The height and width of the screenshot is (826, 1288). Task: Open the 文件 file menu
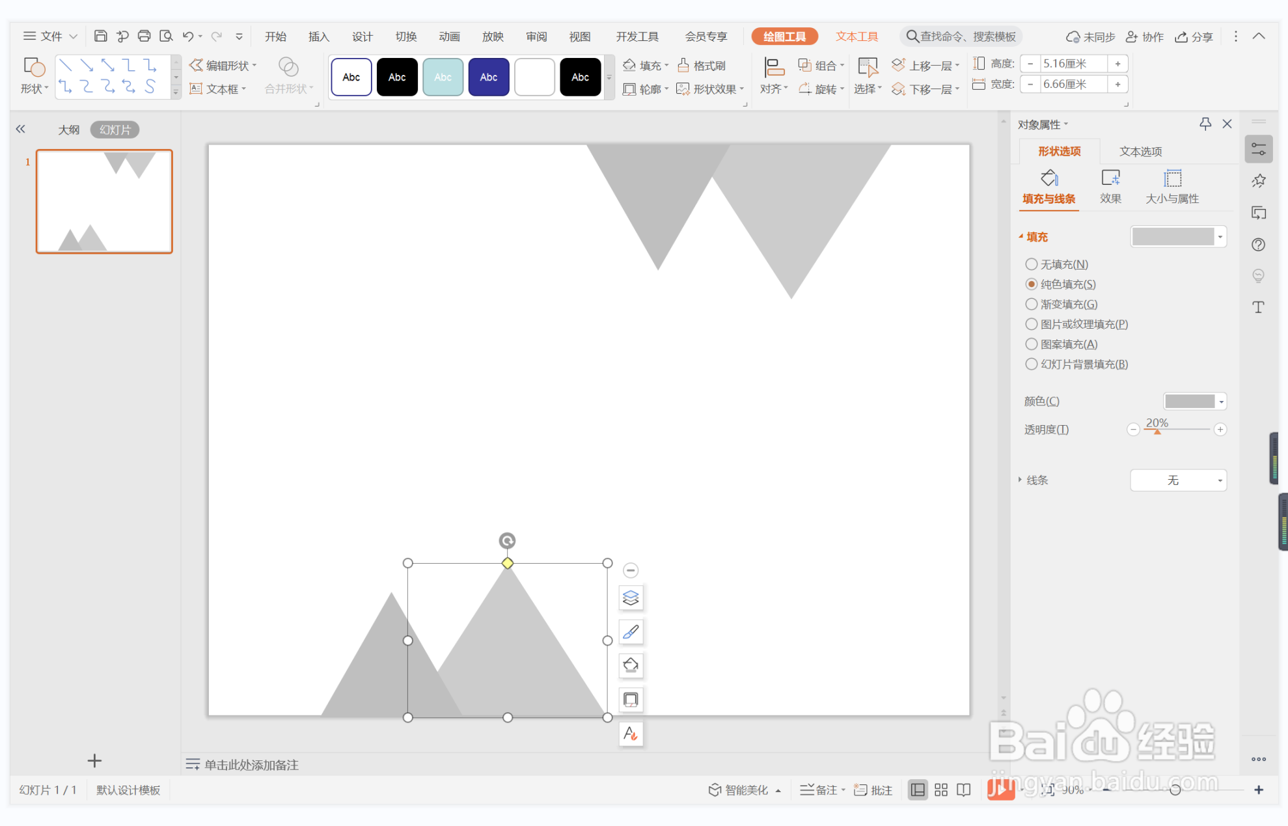pos(50,36)
